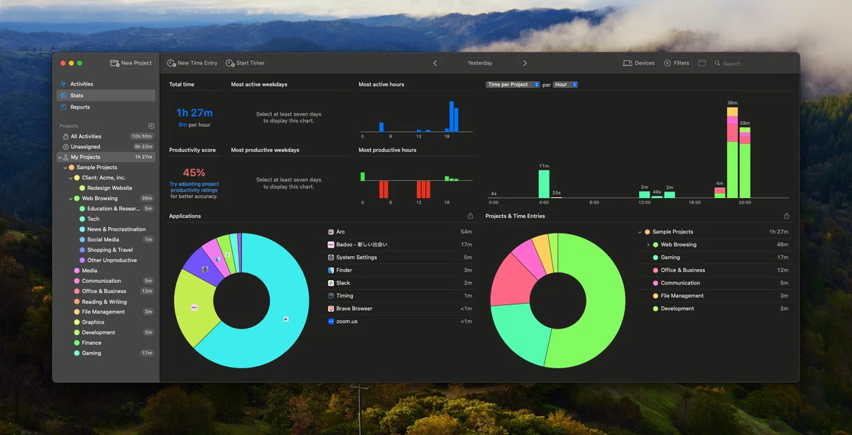Add a project with the plus icon
This screenshot has width=852, height=435.
(151, 126)
